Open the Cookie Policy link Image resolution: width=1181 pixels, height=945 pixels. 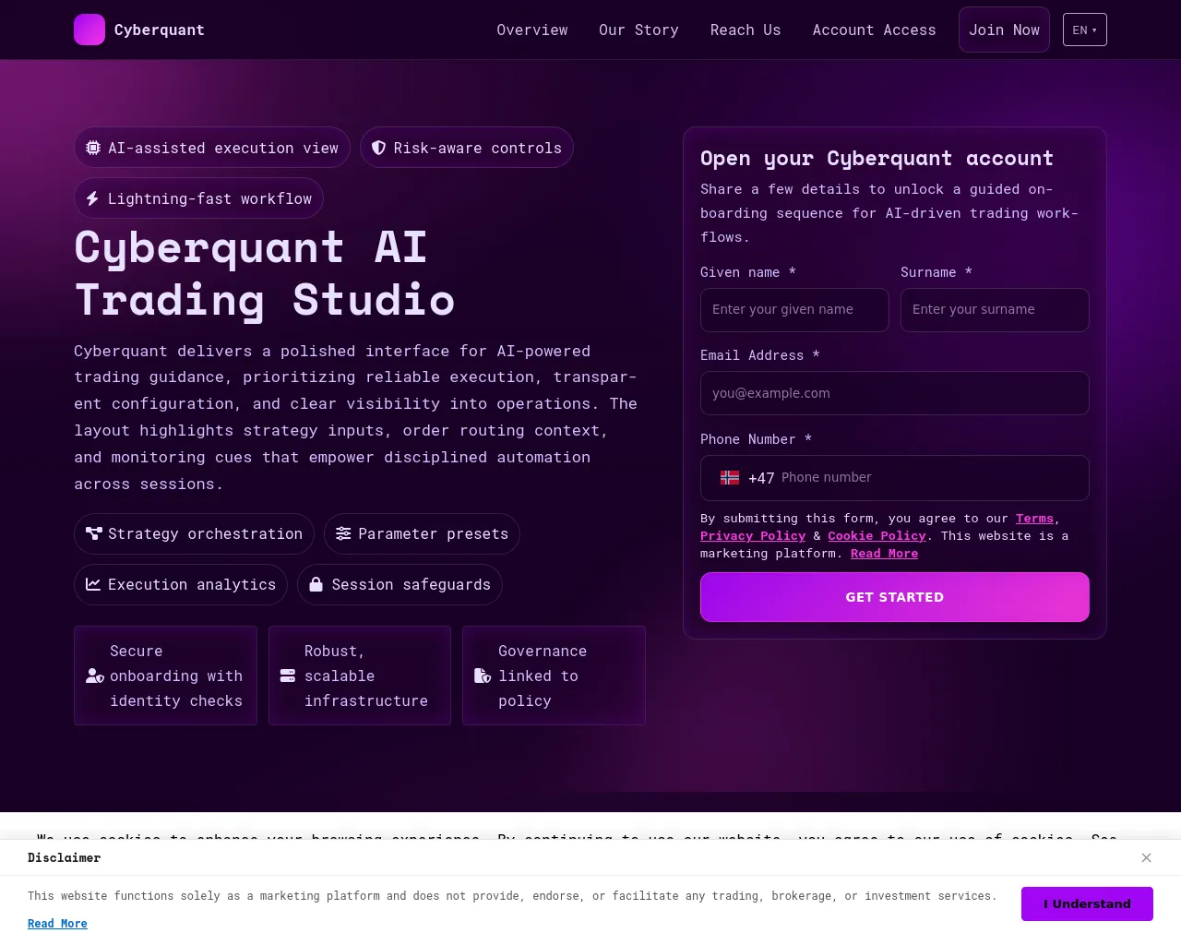877,536
